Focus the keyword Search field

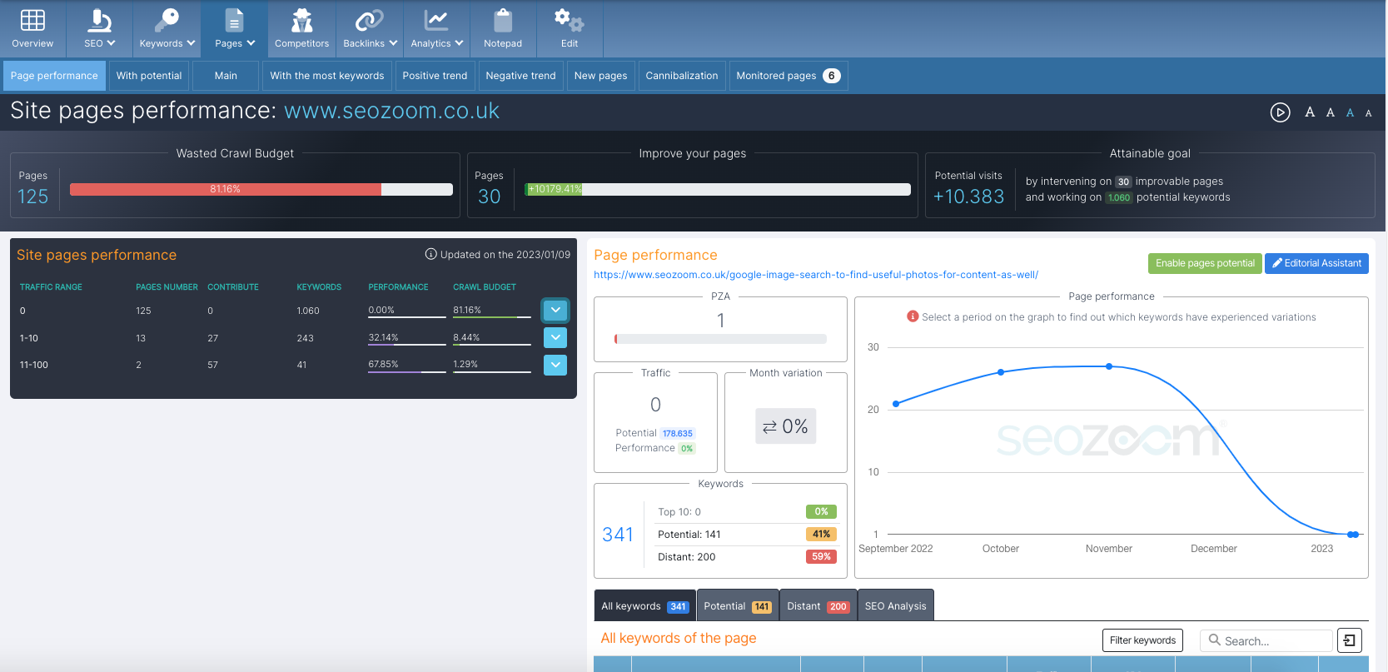point(1266,640)
